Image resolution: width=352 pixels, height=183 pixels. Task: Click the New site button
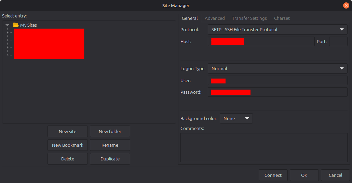click(x=68, y=131)
